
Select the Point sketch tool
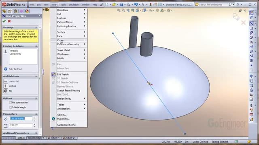[251, 65]
